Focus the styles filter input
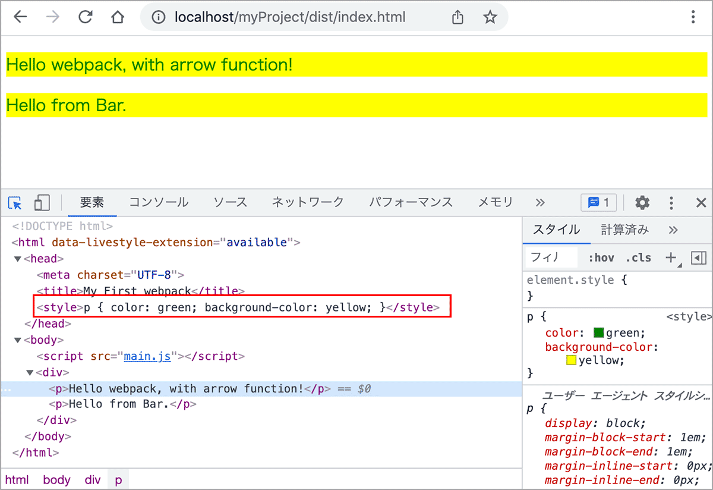 tap(551, 257)
